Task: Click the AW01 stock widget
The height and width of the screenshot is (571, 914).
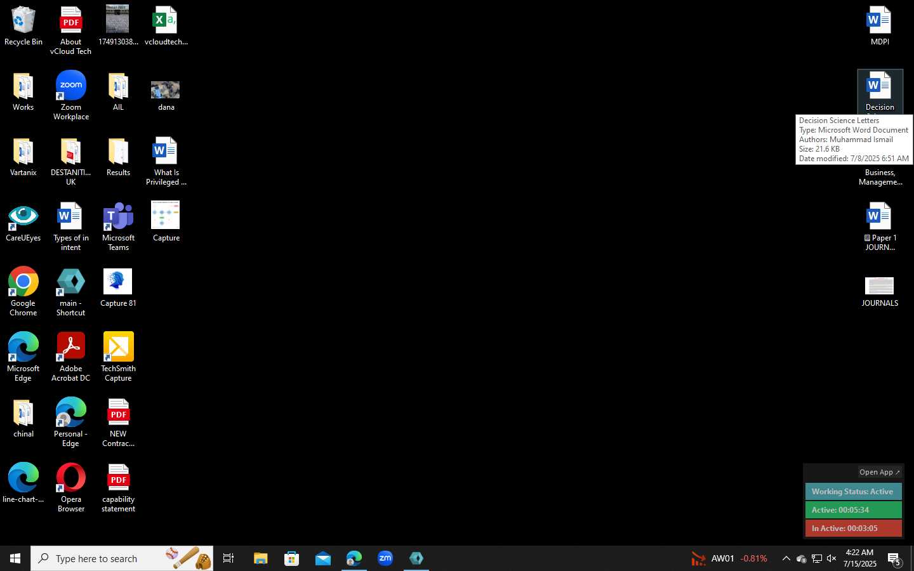Action: (729, 558)
